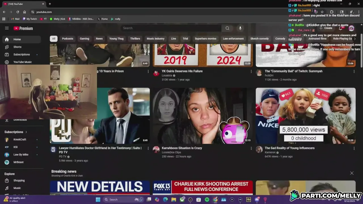
Task: Select the Gaming filter chip
Action: 85,39
